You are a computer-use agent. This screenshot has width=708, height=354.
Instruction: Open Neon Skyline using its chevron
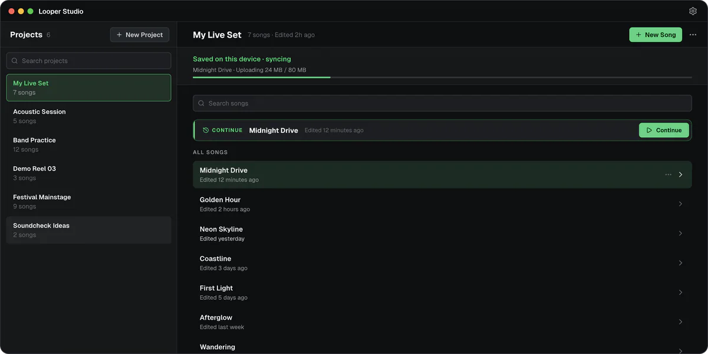click(680, 233)
